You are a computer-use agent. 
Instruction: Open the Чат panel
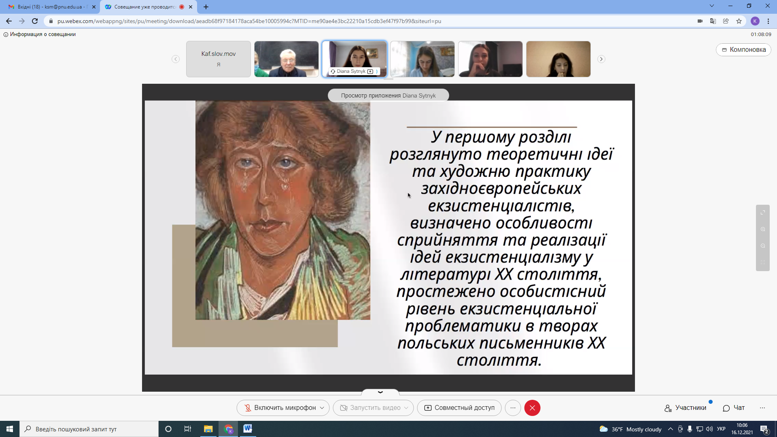tap(734, 408)
